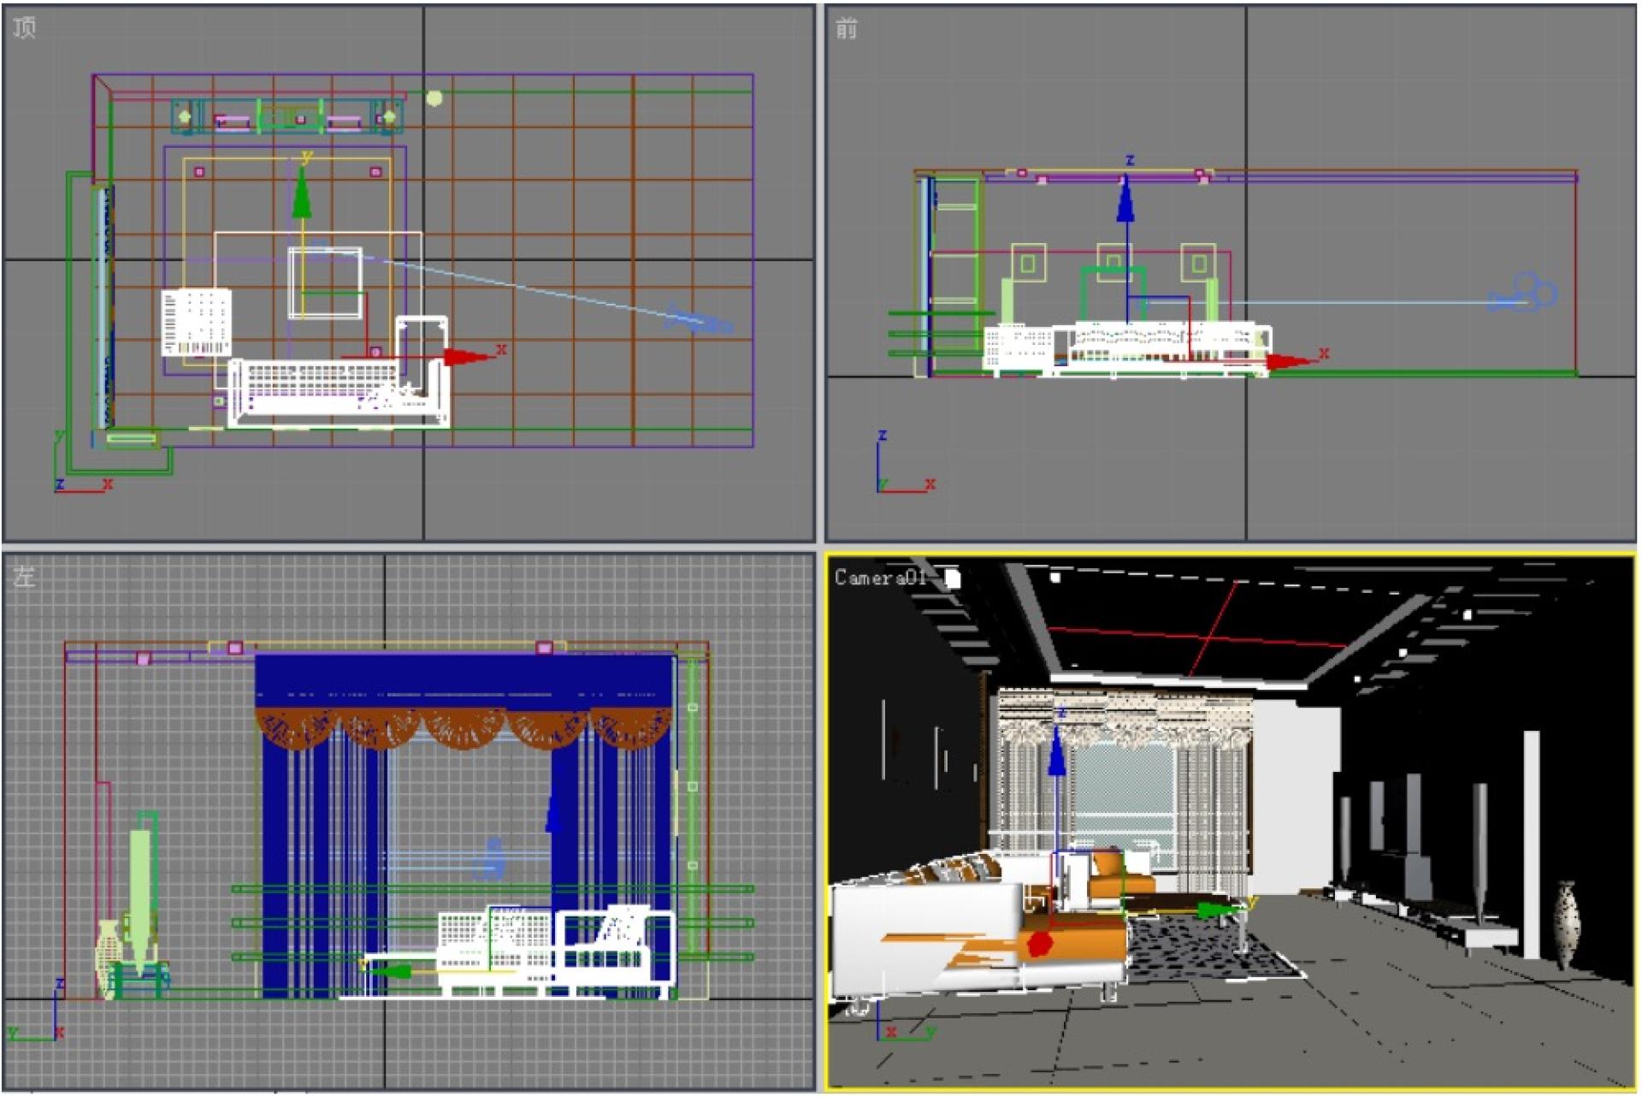The image size is (1642, 1097).
Task: Select the vase in Camera01 viewport
Action: 1567,926
